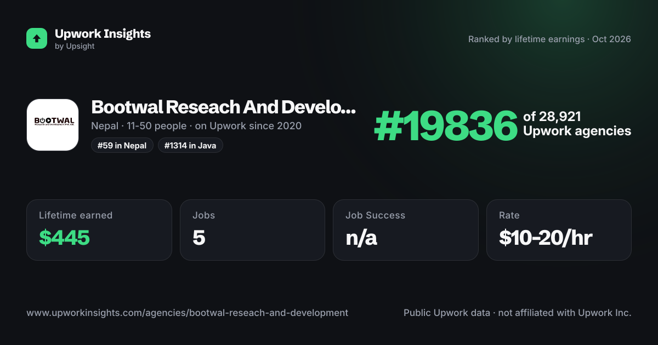Click the Nepal · 11-50 people details line
Viewport: 658px width, 345px height.
coord(196,126)
